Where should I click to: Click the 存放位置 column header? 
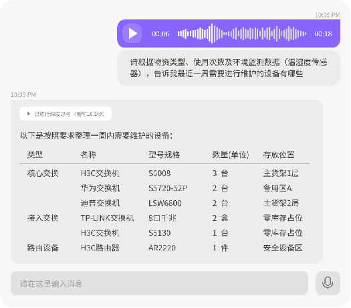(279, 155)
